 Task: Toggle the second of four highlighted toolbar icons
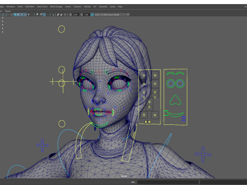pos(19,14)
